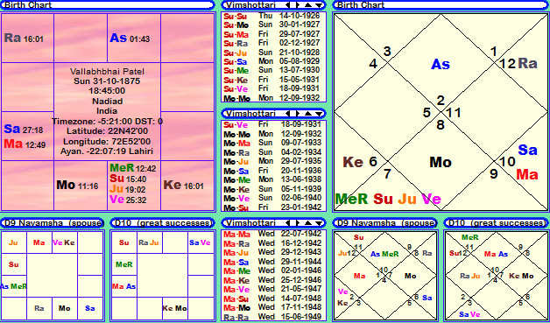Click right arrow in middle Vimshottari header
550x323 pixels.
point(297,114)
